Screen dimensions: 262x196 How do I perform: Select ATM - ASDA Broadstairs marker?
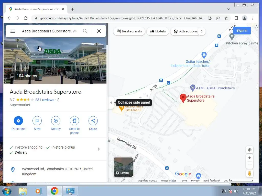point(193,88)
